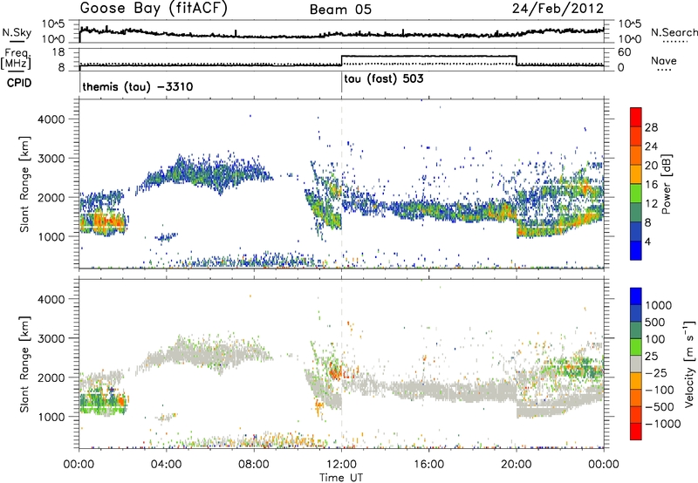Click the red velocity cluster near 12:00
The height and width of the screenshot is (483, 698).
coord(335,371)
